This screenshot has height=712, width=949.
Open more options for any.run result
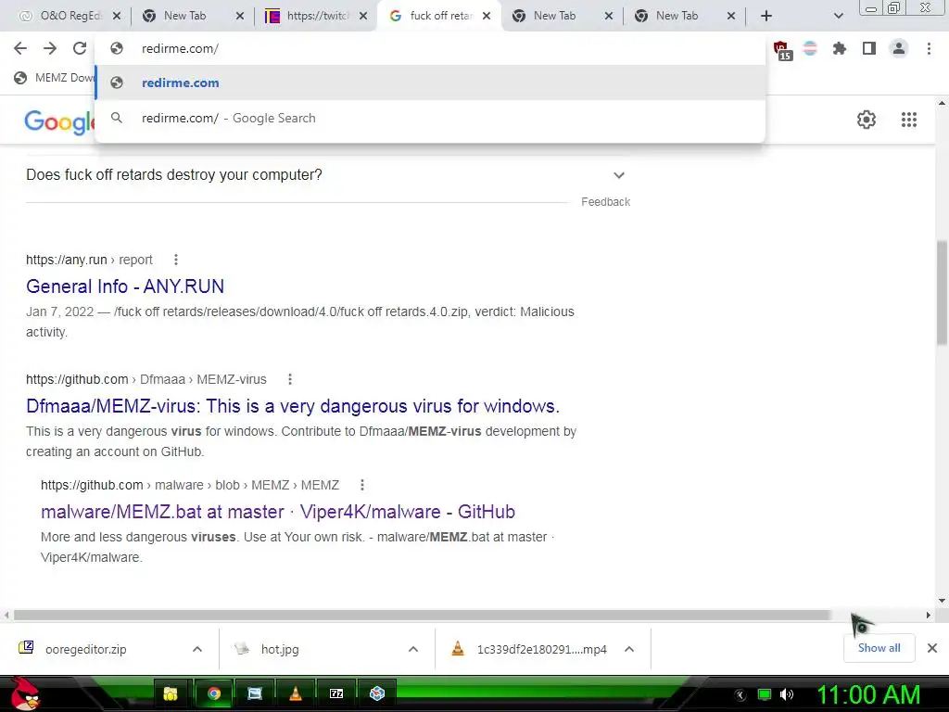tap(175, 260)
